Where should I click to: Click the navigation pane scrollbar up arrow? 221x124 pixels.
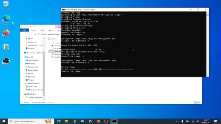(44, 38)
